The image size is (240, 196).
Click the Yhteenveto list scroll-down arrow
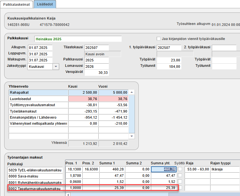[131, 136]
